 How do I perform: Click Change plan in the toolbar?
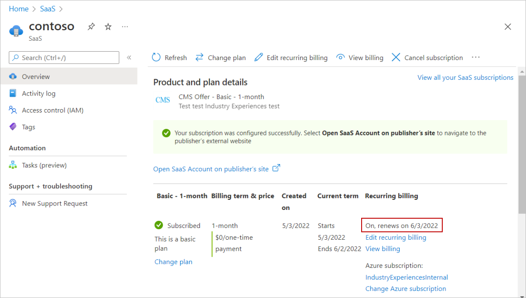tap(220, 57)
